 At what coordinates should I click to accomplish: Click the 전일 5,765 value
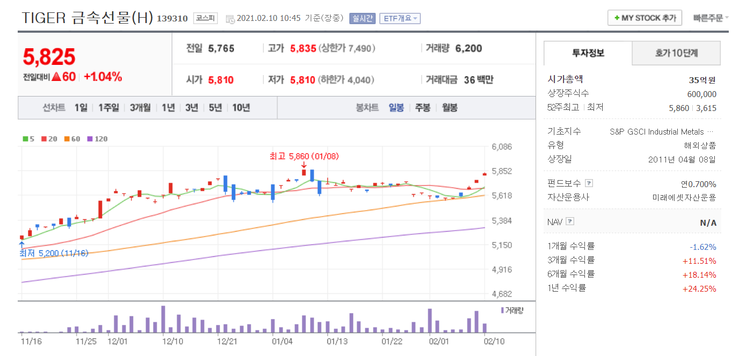tap(221, 48)
